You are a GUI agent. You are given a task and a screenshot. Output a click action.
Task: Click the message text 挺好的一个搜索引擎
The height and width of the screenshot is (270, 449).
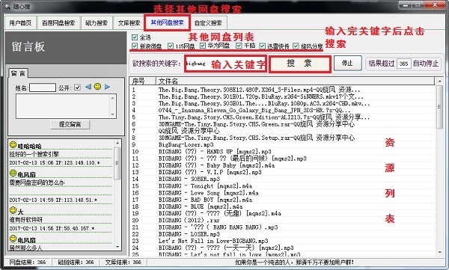click(x=34, y=154)
